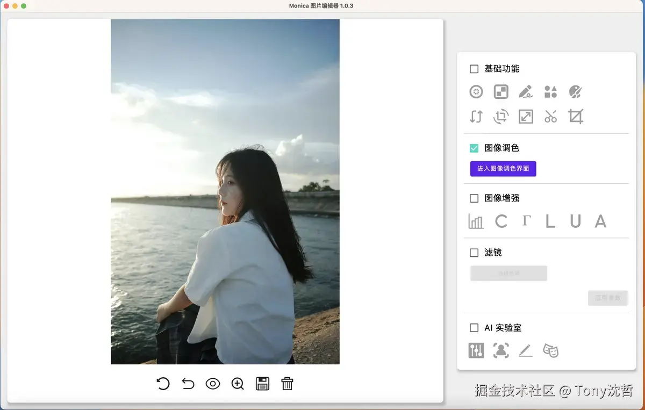Enable the 基础功能 checkbox
Image resolution: width=645 pixels, height=410 pixels.
click(474, 68)
